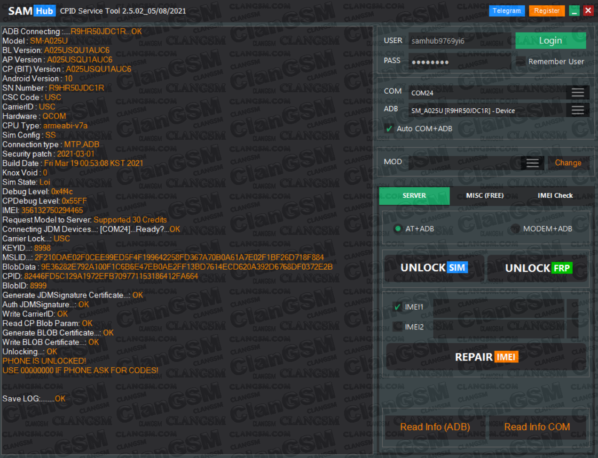The image size is (598, 458).
Task: Click the "Debug Level: 0x4f4c" line
Action: (x=38, y=192)
